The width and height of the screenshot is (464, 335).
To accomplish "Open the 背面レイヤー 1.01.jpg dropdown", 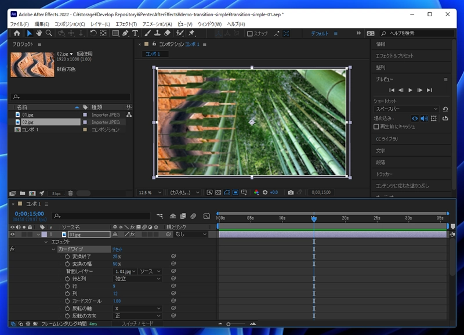I will [125, 271].
